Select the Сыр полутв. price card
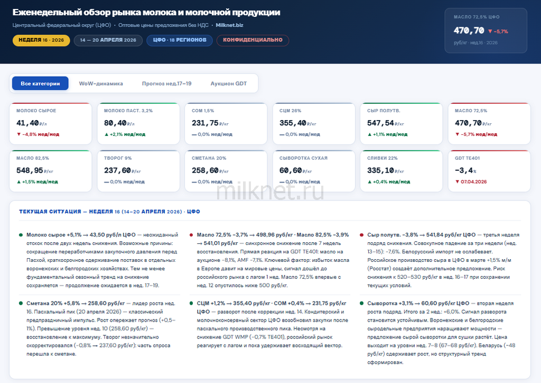 pyautogui.click(x=402, y=123)
